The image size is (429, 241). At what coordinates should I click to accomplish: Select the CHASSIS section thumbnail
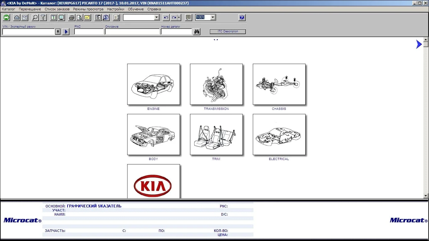(x=279, y=84)
